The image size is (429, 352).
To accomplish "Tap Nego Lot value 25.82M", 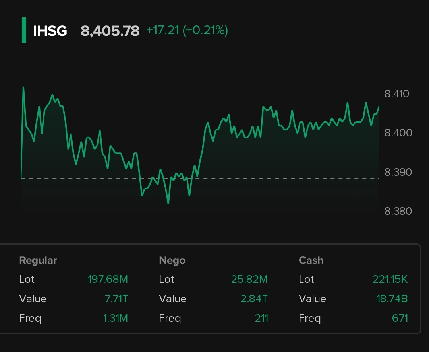I will (249, 279).
